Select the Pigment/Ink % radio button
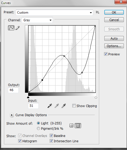 pos(38,128)
